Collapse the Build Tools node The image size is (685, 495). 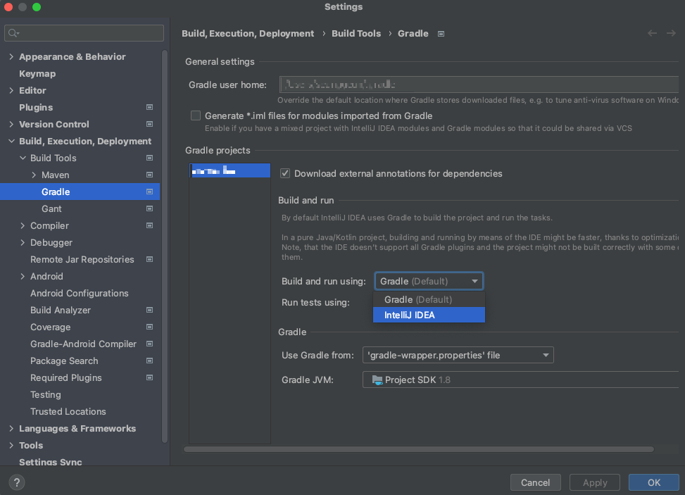tap(23, 158)
